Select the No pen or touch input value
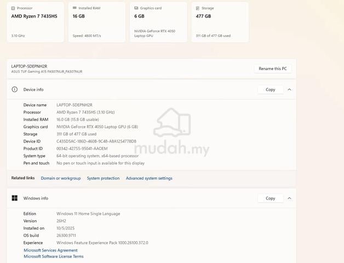344x263 pixels. pyautogui.click(x=100, y=163)
